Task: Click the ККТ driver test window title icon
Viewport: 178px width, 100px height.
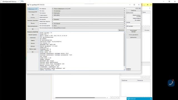Action: 28,5
